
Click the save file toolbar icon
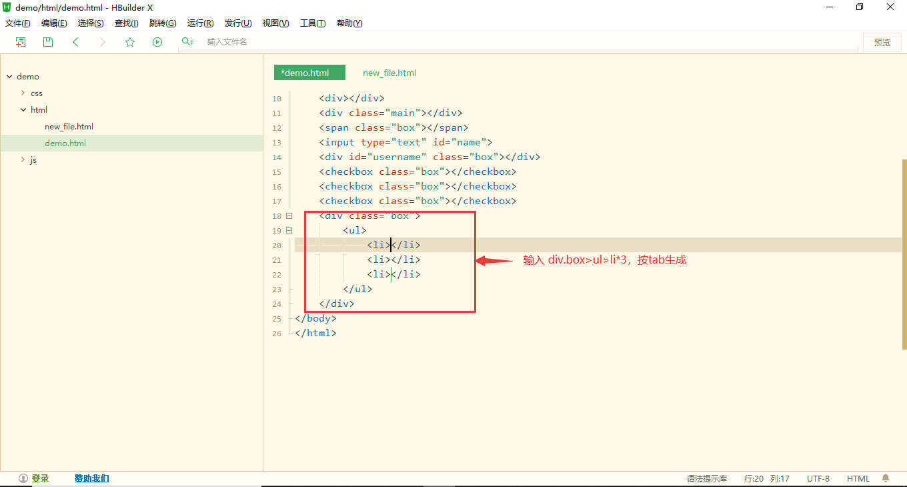click(x=48, y=42)
